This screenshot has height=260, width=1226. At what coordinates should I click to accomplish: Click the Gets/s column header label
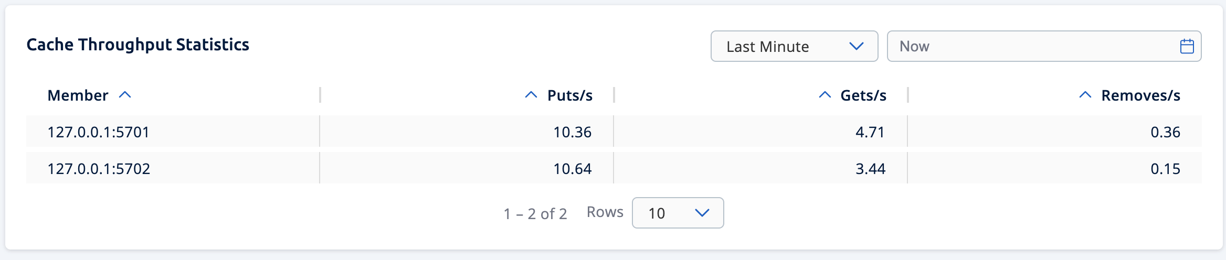(863, 95)
